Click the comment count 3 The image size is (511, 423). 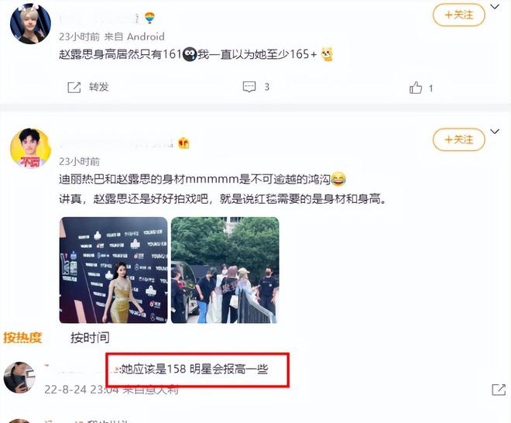click(x=267, y=87)
